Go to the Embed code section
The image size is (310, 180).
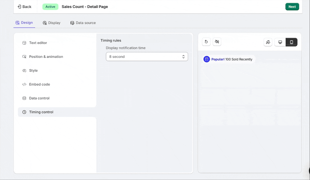[x=39, y=84]
